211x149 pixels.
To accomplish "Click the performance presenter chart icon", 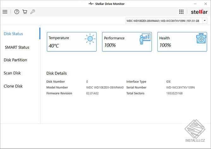I will tap(145, 39).
